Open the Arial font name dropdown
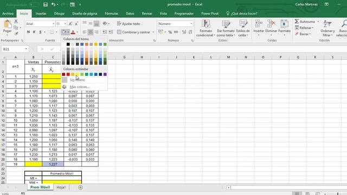Image resolution: width=347 pixels, height=195 pixels. click(x=54, y=24)
